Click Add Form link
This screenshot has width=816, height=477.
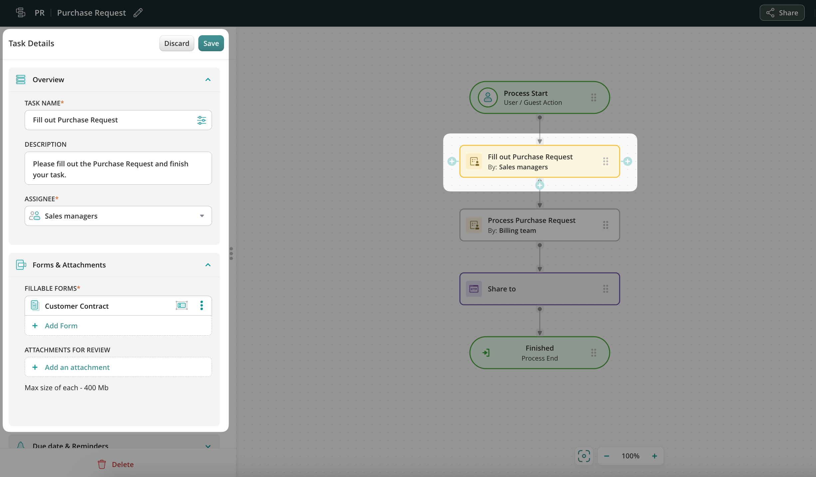point(61,326)
